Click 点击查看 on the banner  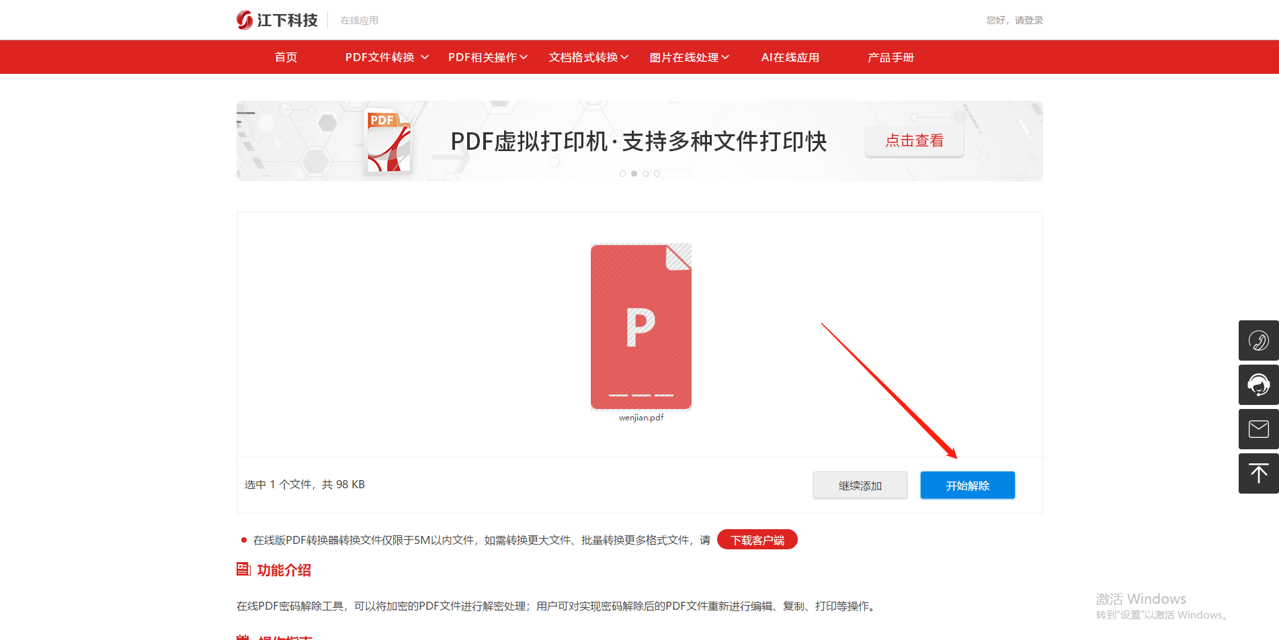914,141
